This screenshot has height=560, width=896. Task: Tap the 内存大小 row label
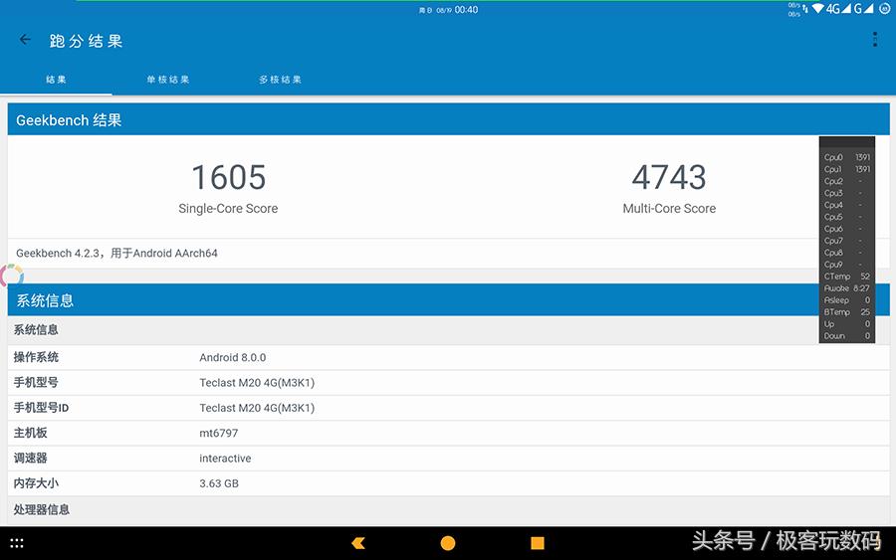coord(36,483)
